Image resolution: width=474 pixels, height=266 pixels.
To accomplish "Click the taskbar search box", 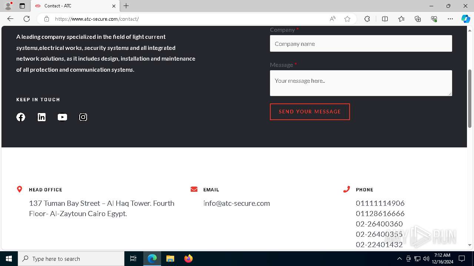I will [x=71, y=259].
